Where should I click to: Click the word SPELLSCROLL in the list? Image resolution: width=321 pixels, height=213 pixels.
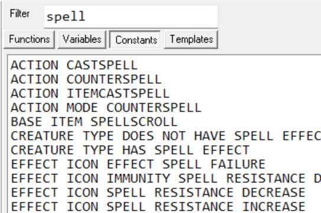pyautogui.click(x=134, y=122)
